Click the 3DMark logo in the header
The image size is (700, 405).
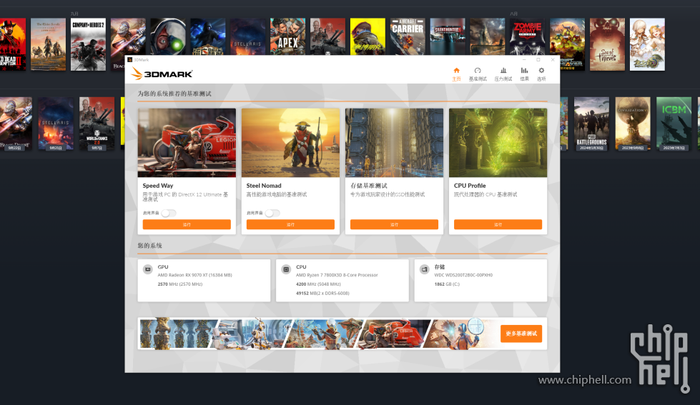pyautogui.click(x=162, y=74)
